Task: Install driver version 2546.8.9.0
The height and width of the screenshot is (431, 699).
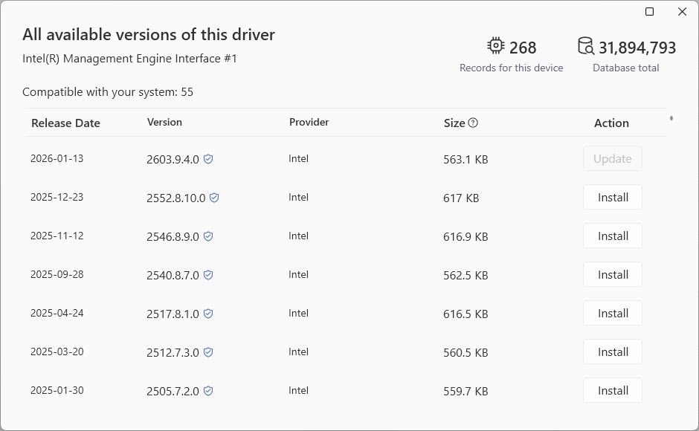Action: coord(613,236)
